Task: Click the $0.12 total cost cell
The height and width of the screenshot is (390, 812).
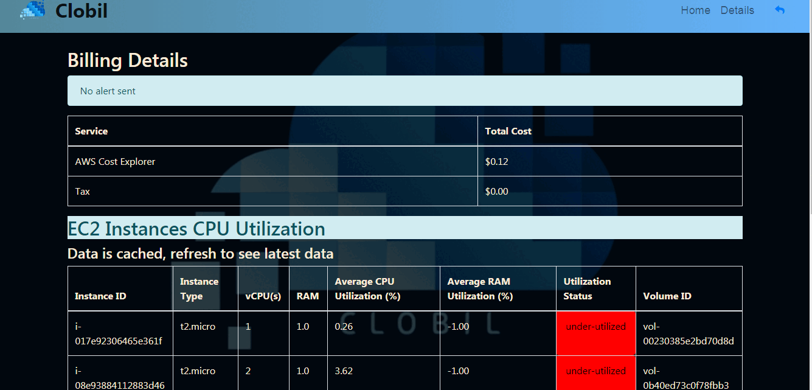Action: tap(496, 162)
